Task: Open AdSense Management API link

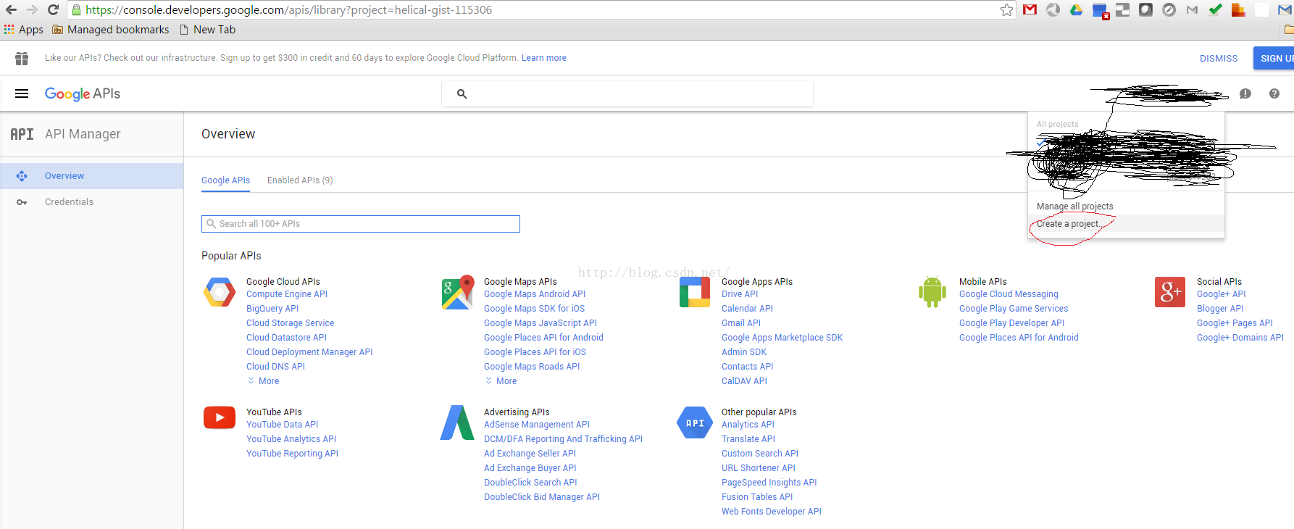Action: [537, 425]
